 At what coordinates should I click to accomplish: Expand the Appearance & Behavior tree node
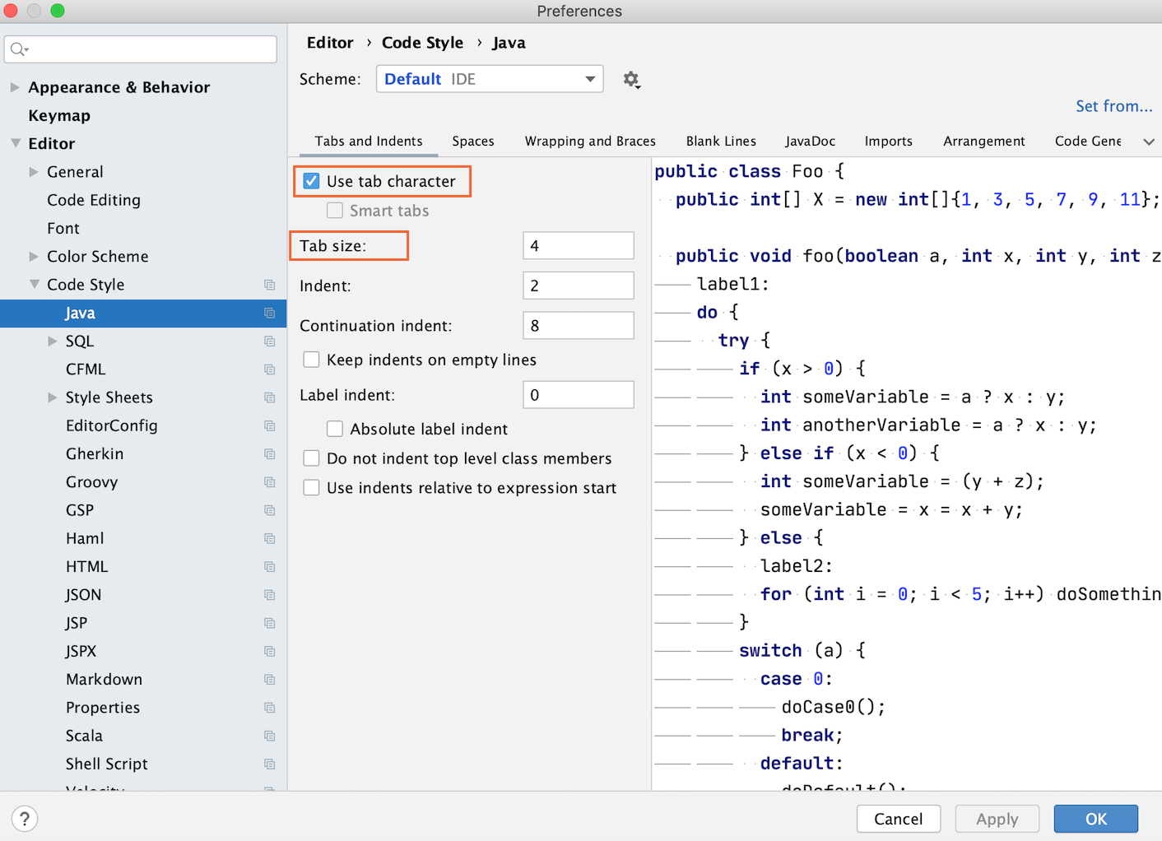click(15, 87)
